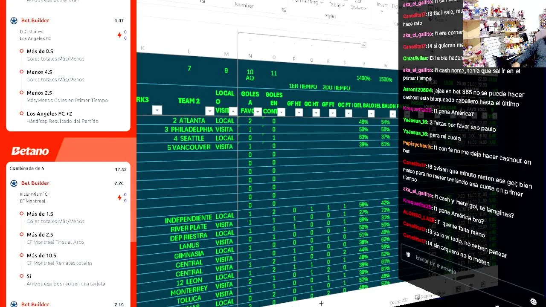
Task: Open the GF FT column filter dropdown
Action: click(332, 113)
